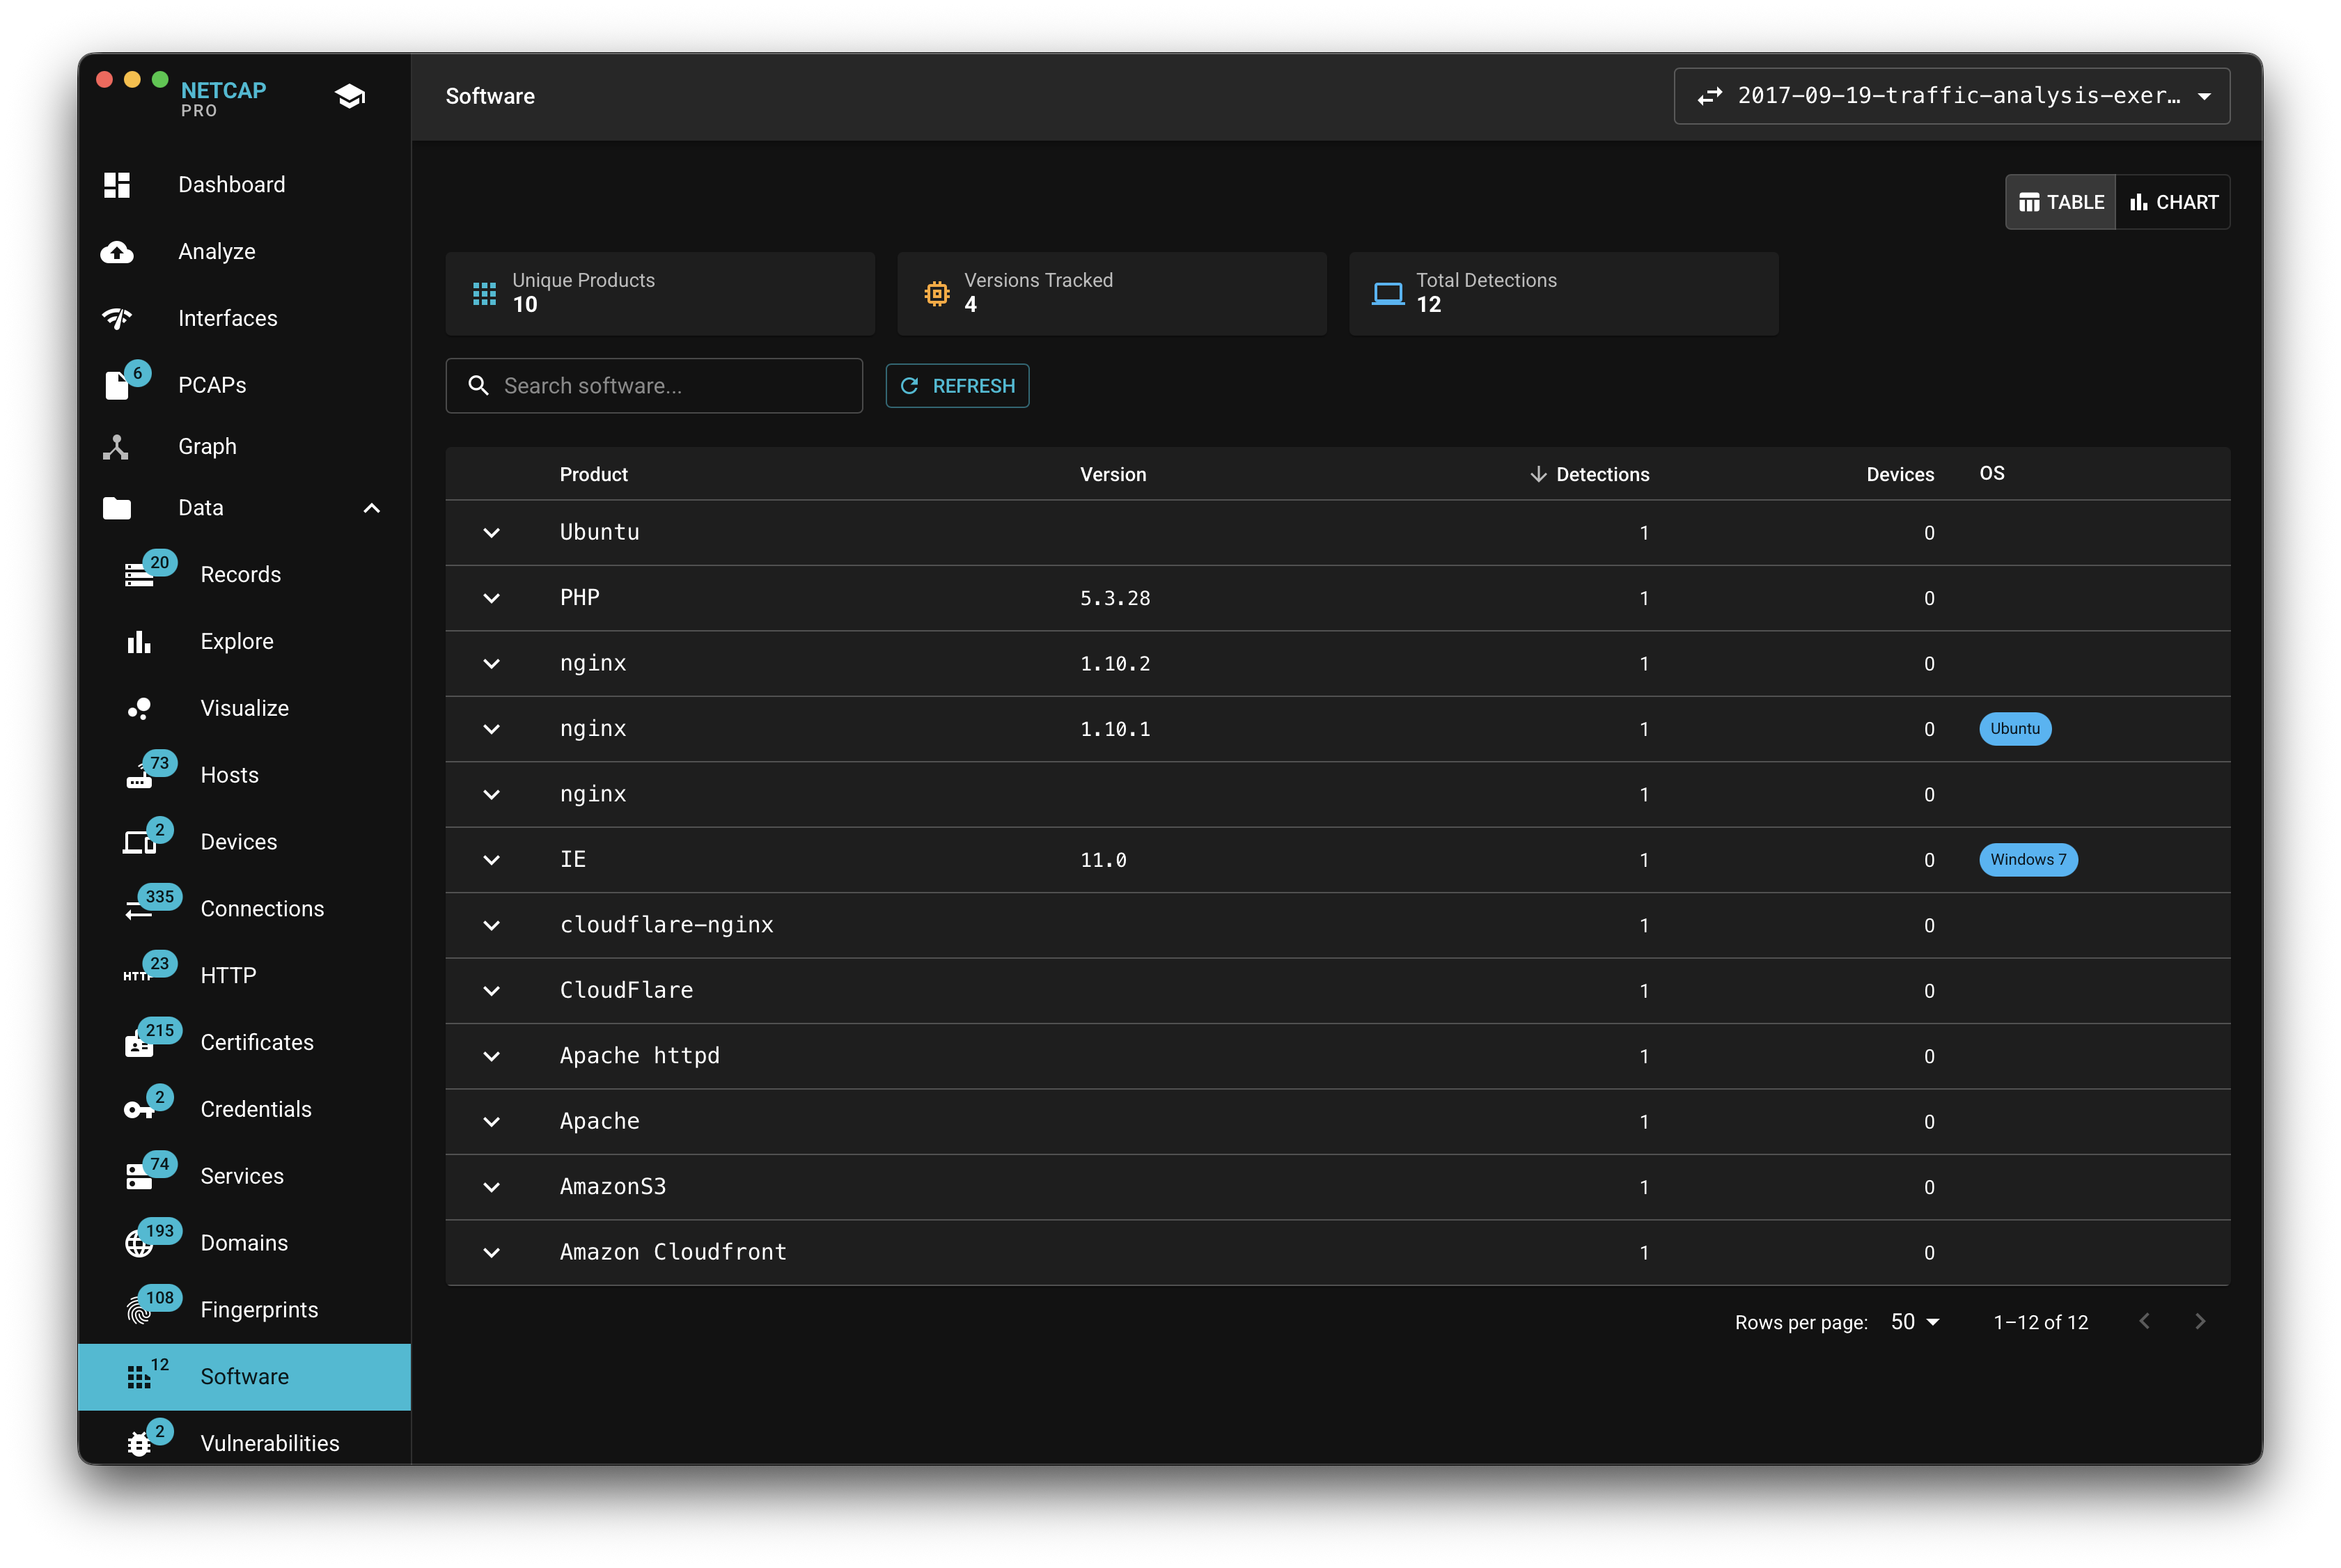The height and width of the screenshot is (1568, 2341).
Task: Navigate to Certificates
Action: point(245,1042)
